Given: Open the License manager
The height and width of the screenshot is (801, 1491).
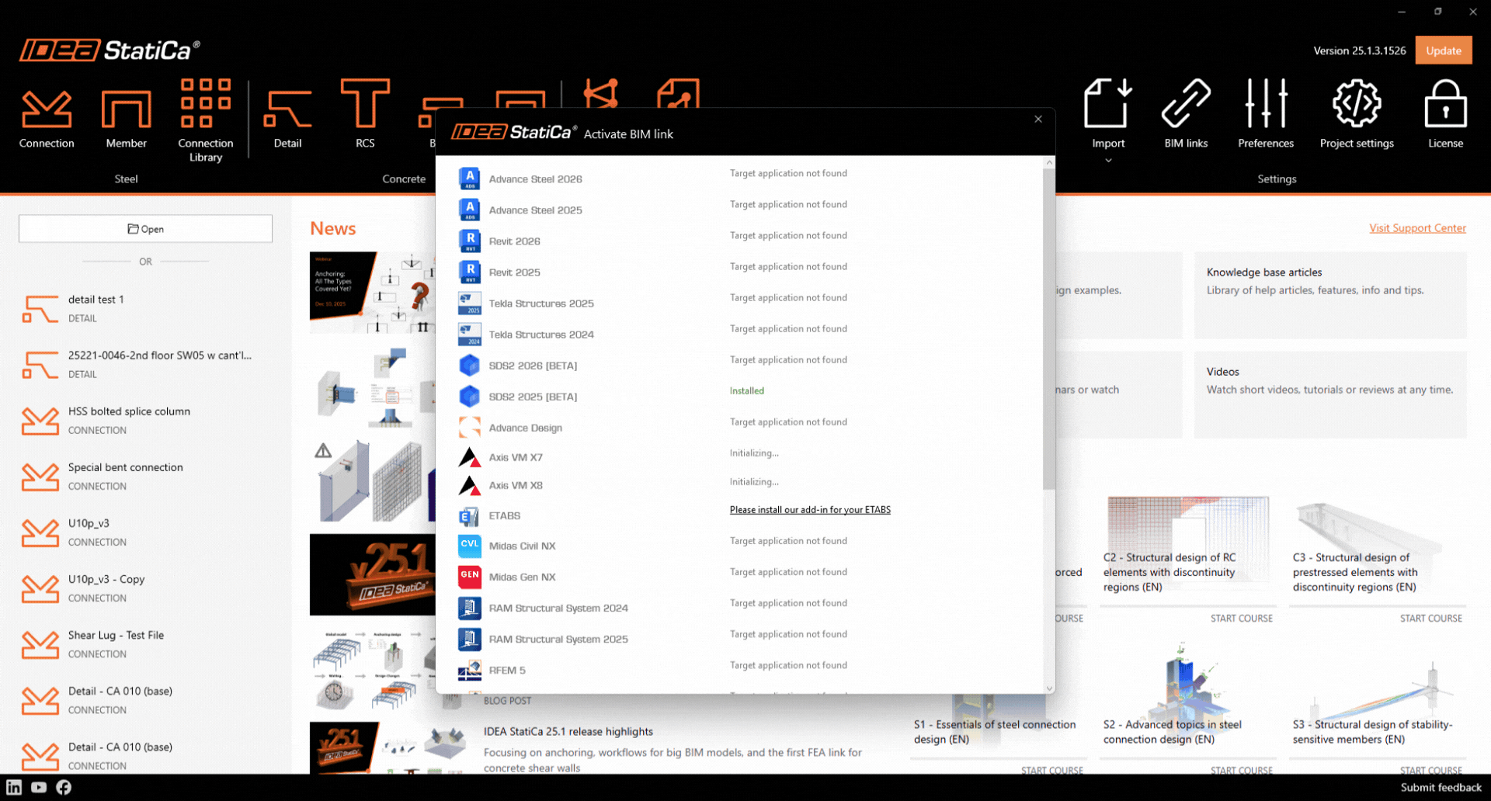Looking at the screenshot, I should (1445, 113).
